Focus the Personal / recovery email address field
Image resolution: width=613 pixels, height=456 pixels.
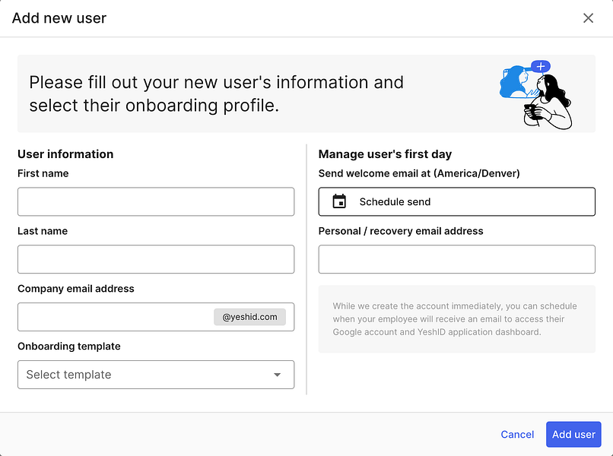point(456,259)
